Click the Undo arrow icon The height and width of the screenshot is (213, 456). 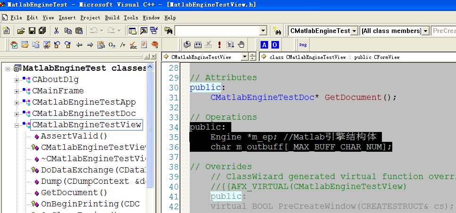point(93,31)
